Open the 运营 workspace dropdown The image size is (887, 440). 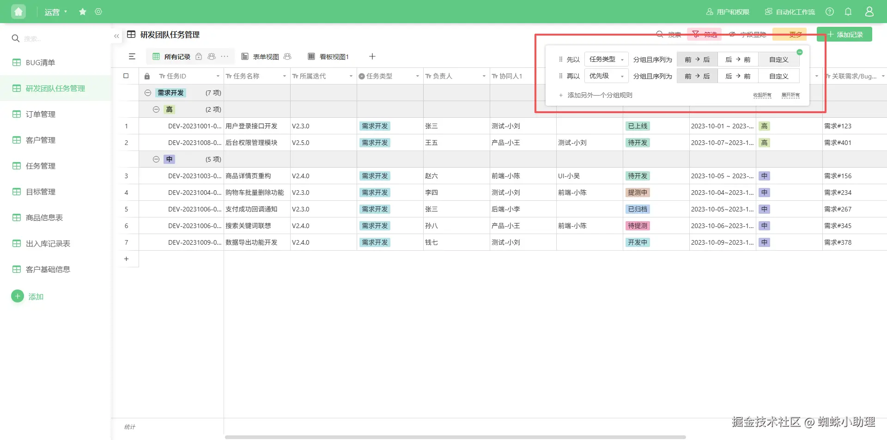pos(56,12)
